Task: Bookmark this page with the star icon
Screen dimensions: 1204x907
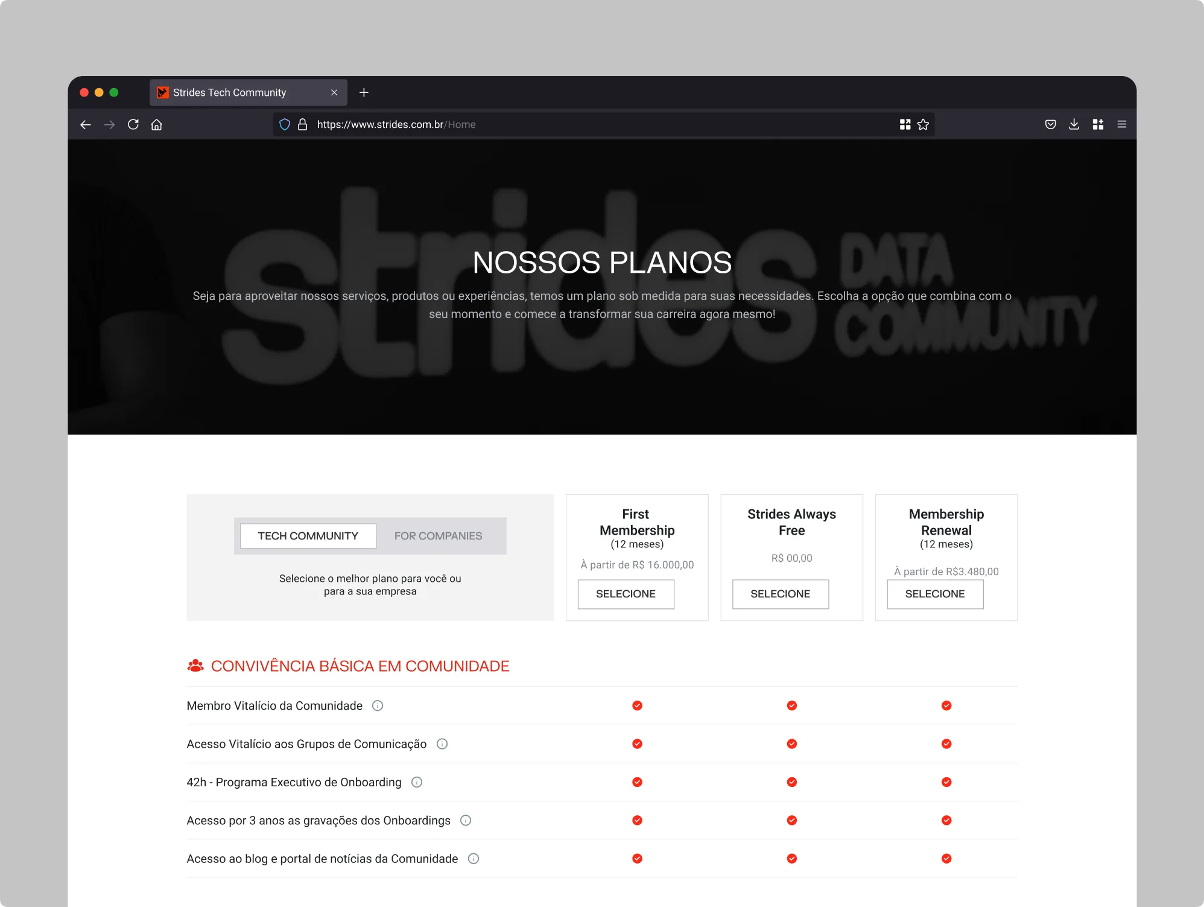Action: (x=923, y=124)
